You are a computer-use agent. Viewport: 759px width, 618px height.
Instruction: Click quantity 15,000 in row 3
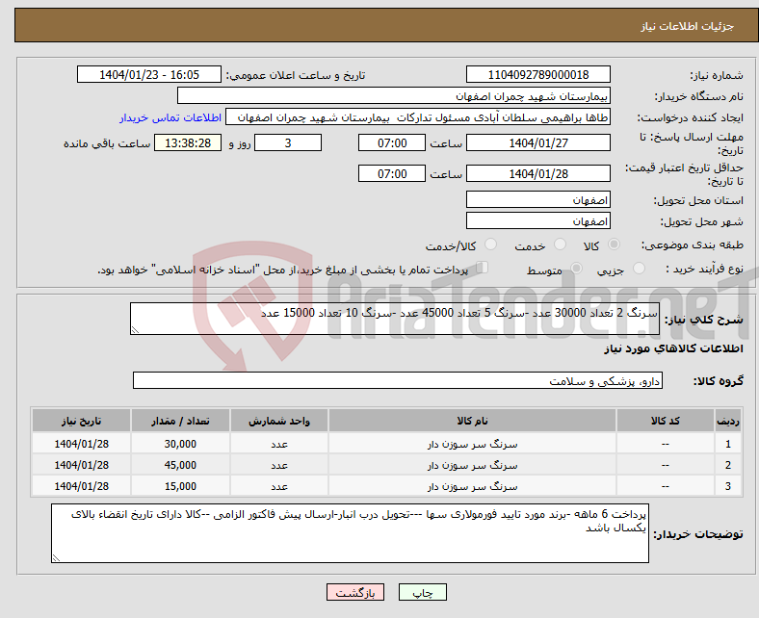pos(180,486)
